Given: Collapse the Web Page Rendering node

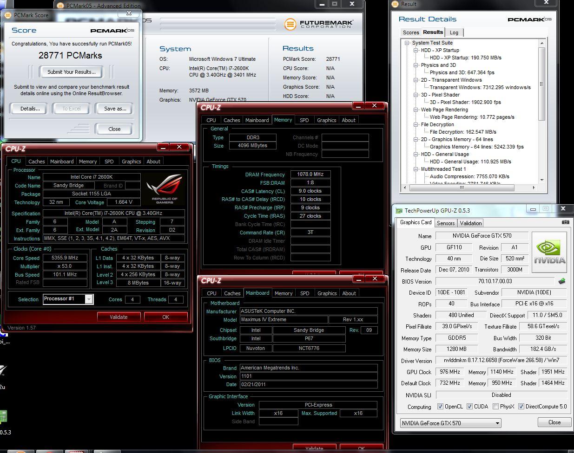Looking at the screenshot, I should tap(416, 110).
